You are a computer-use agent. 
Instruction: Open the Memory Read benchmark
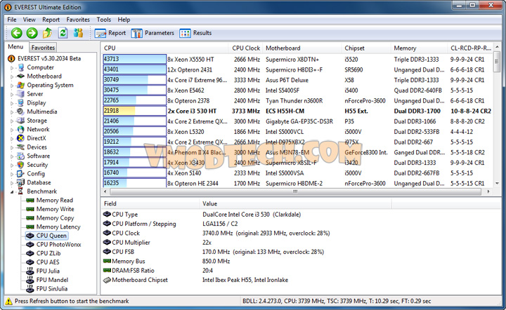tap(50, 200)
